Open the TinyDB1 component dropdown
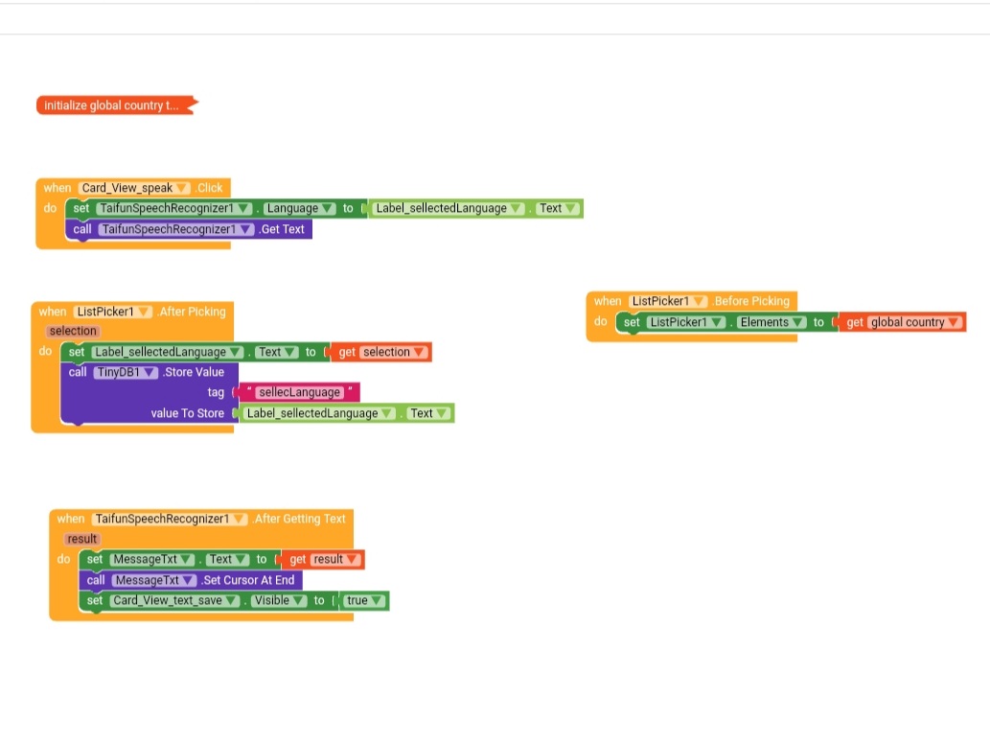Viewport: 990px width, 743px height. click(126, 372)
